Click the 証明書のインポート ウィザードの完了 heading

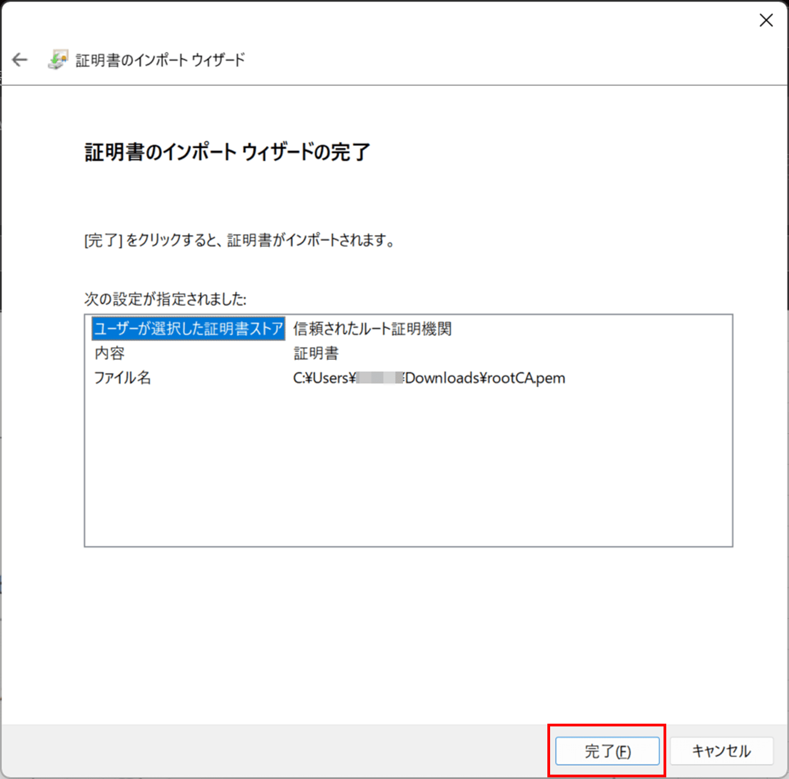click(226, 152)
